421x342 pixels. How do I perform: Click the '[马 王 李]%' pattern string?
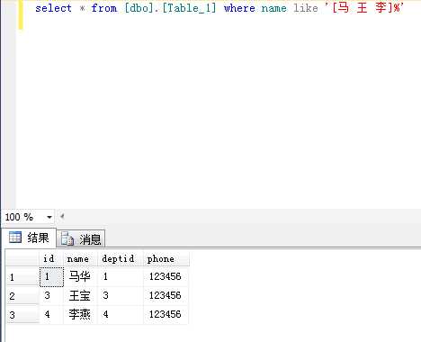pyautogui.click(x=364, y=8)
